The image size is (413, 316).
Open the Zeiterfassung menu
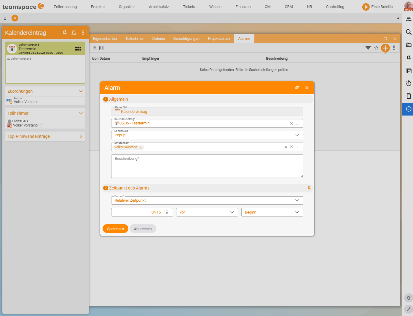tap(65, 7)
